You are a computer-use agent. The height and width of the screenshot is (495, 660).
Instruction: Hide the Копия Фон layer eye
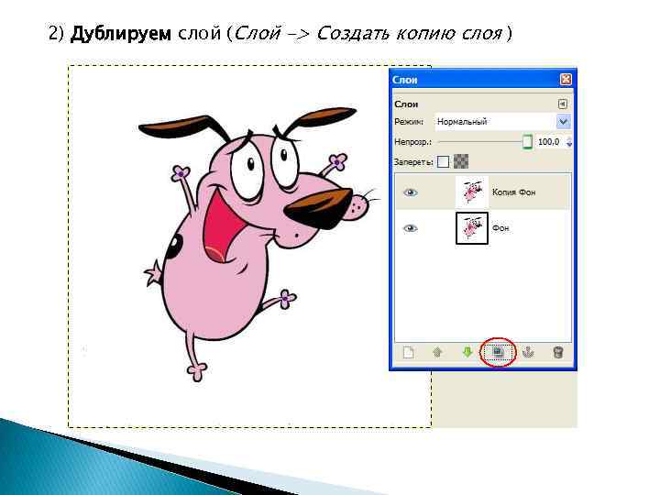click(x=411, y=192)
